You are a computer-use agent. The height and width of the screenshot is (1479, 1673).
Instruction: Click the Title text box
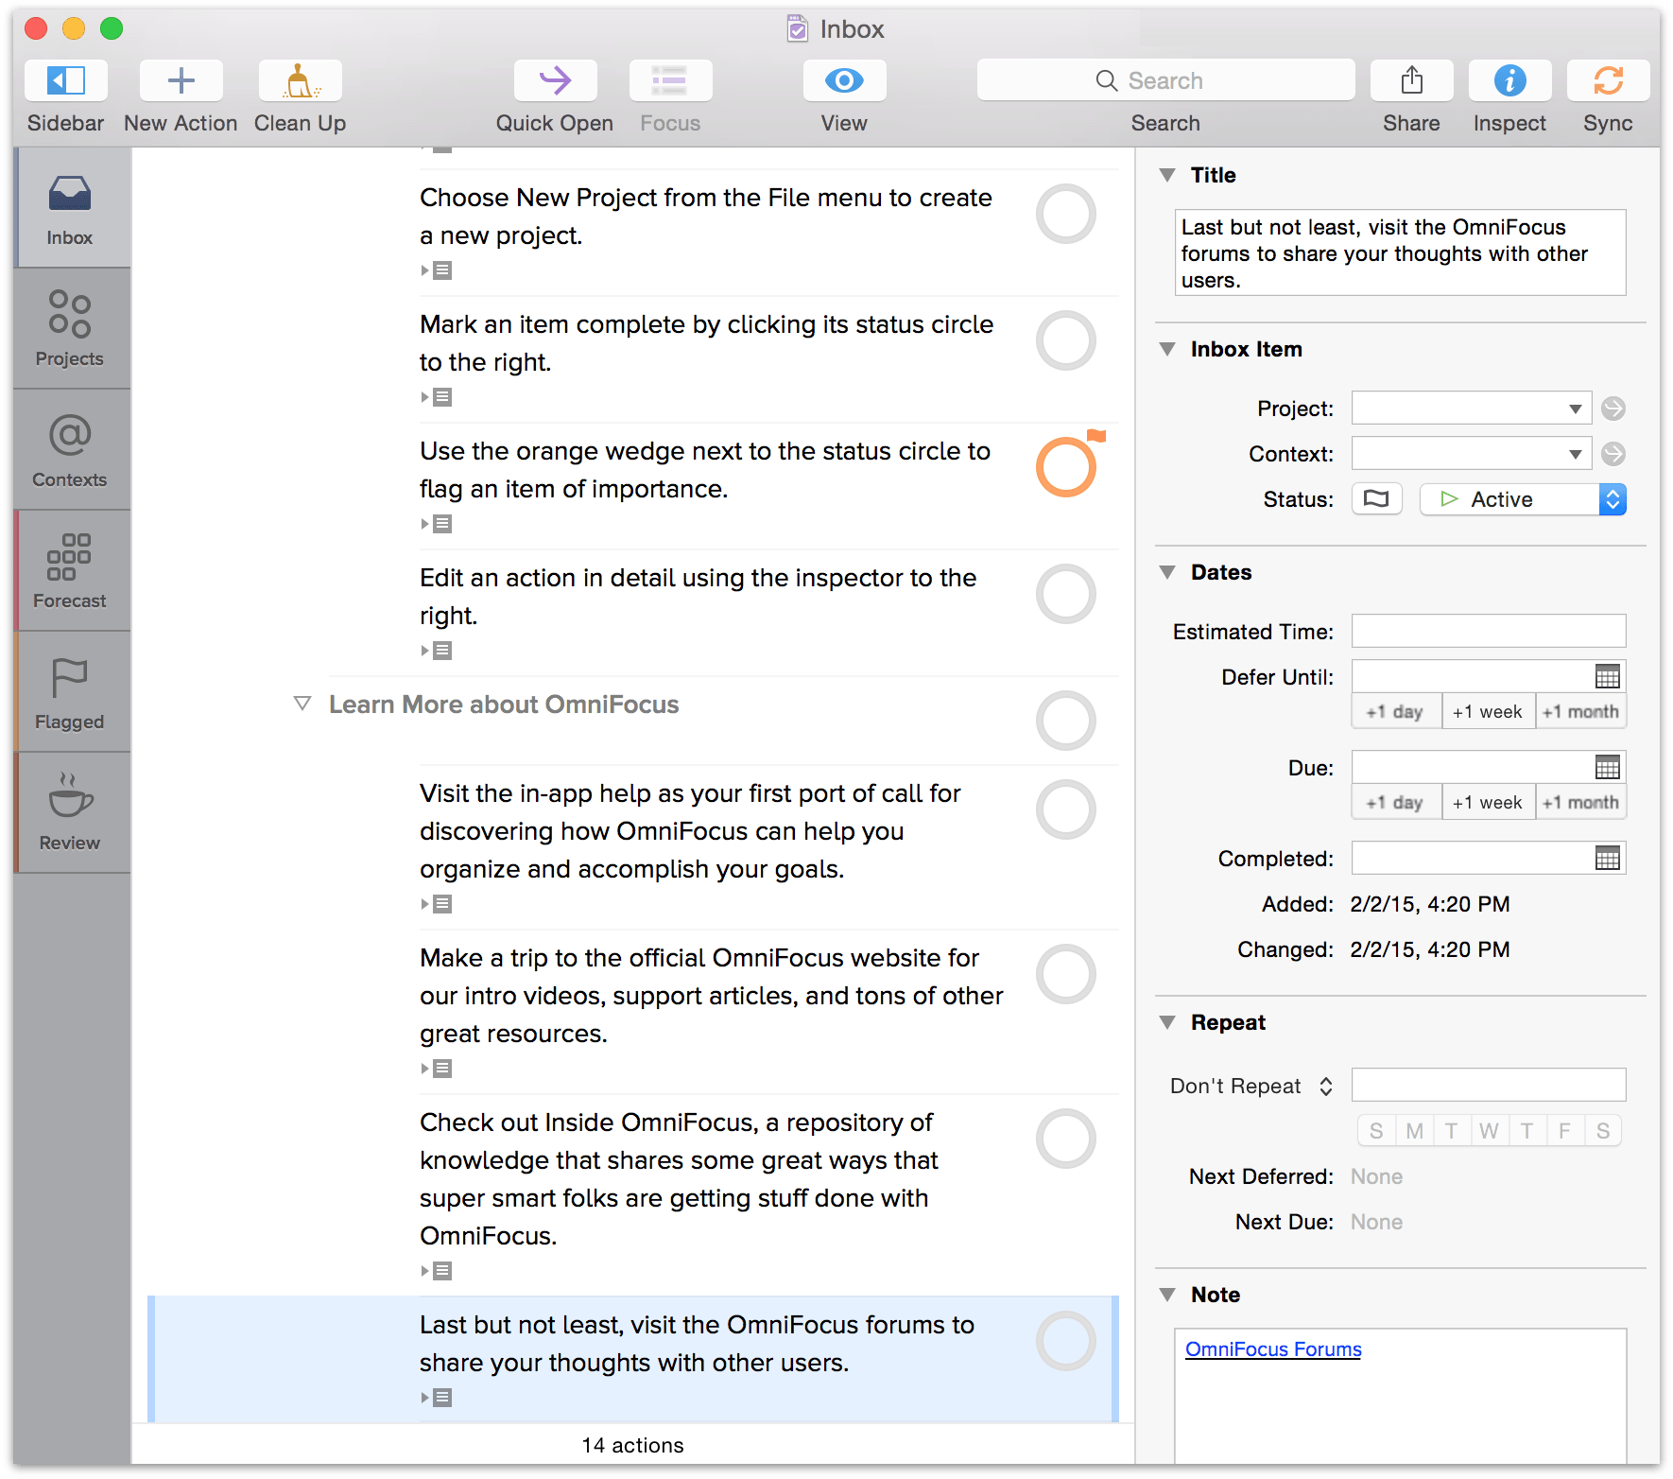click(x=1400, y=252)
